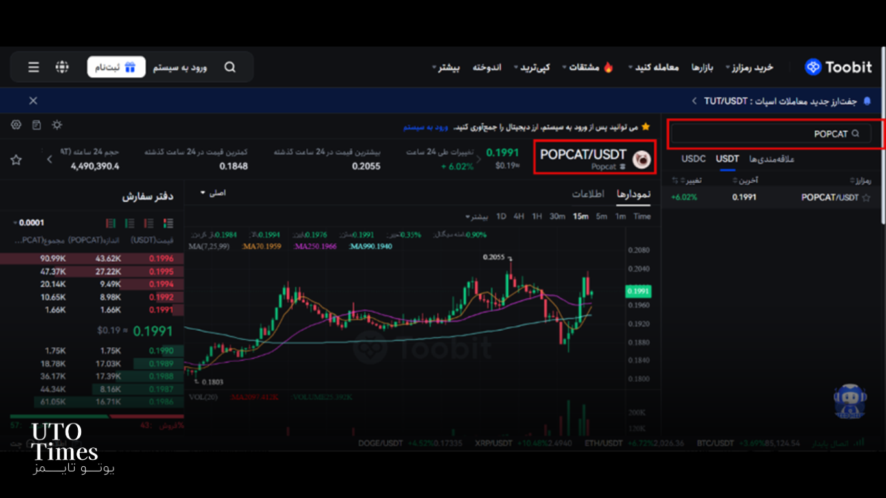Expand the بیشتر menu in top navigation
This screenshot has height=498, width=886.
click(x=446, y=67)
